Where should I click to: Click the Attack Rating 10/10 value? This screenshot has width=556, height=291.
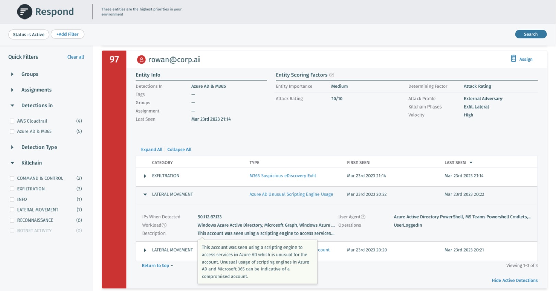point(337,99)
